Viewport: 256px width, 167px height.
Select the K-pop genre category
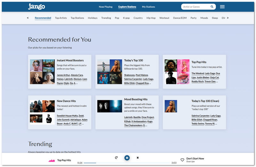pyautogui.click(x=126, y=18)
